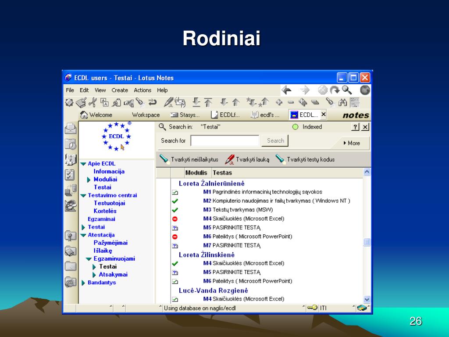Switch to the Workspace tab
This screenshot has width=449, height=337.
(146, 115)
